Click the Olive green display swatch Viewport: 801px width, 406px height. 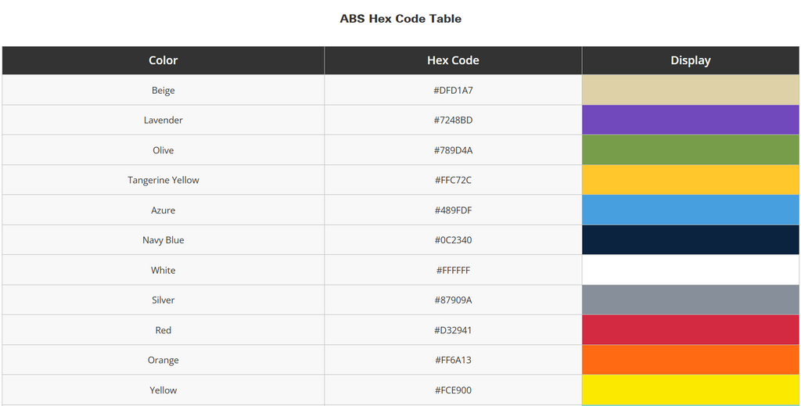click(690, 150)
